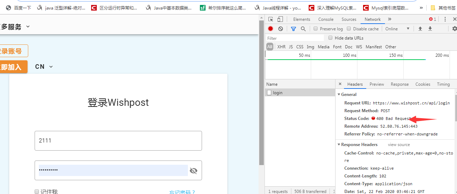Open network search magnifier icon

pos(303,29)
